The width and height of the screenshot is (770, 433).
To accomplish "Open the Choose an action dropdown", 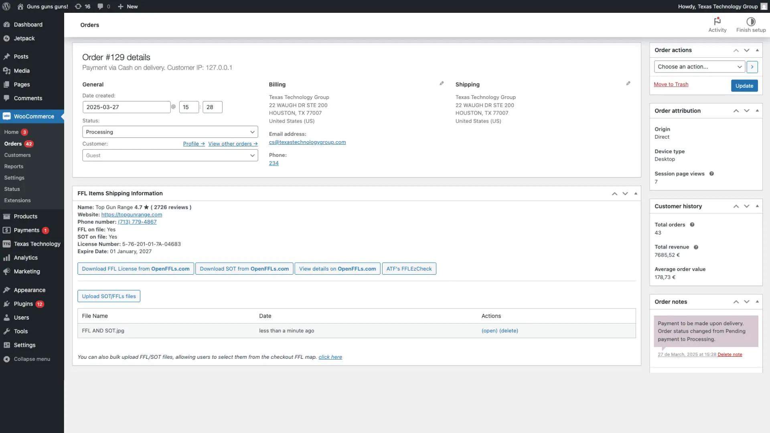I will 699,67.
